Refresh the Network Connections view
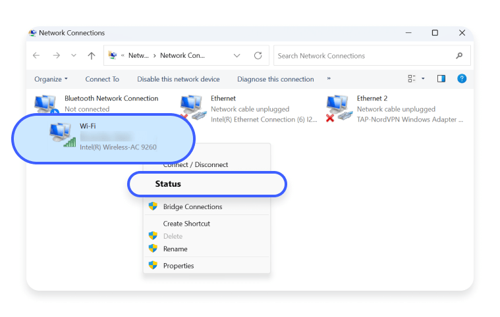This screenshot has width=500, height=317. [258, 56]
